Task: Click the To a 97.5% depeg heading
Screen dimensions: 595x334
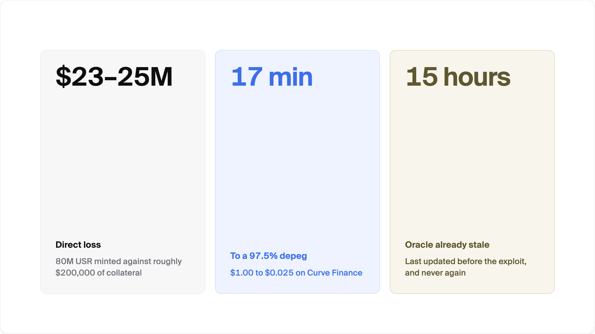Action: [268, 256]
